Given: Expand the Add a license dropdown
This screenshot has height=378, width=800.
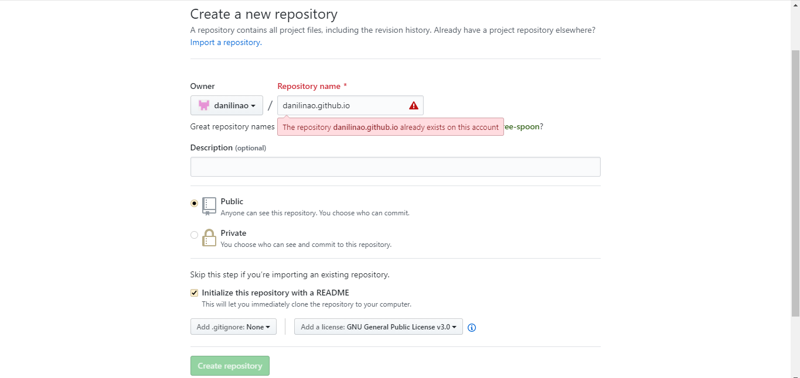Looking at the screenshot, I should pyautogui.click(x=379, y=327).
